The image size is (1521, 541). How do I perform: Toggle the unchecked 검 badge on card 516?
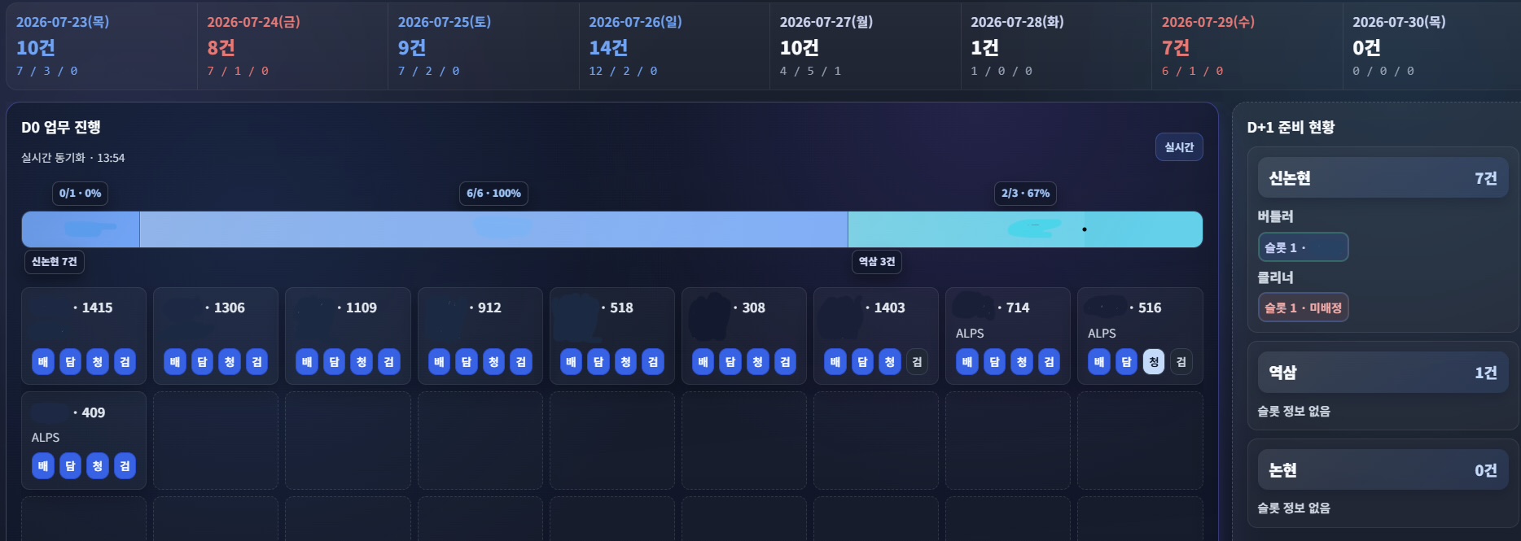(x=1181, y=362)
